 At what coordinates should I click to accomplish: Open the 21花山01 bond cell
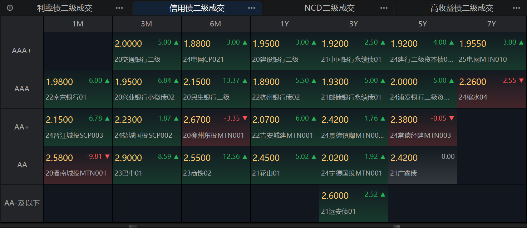[285, 165]
